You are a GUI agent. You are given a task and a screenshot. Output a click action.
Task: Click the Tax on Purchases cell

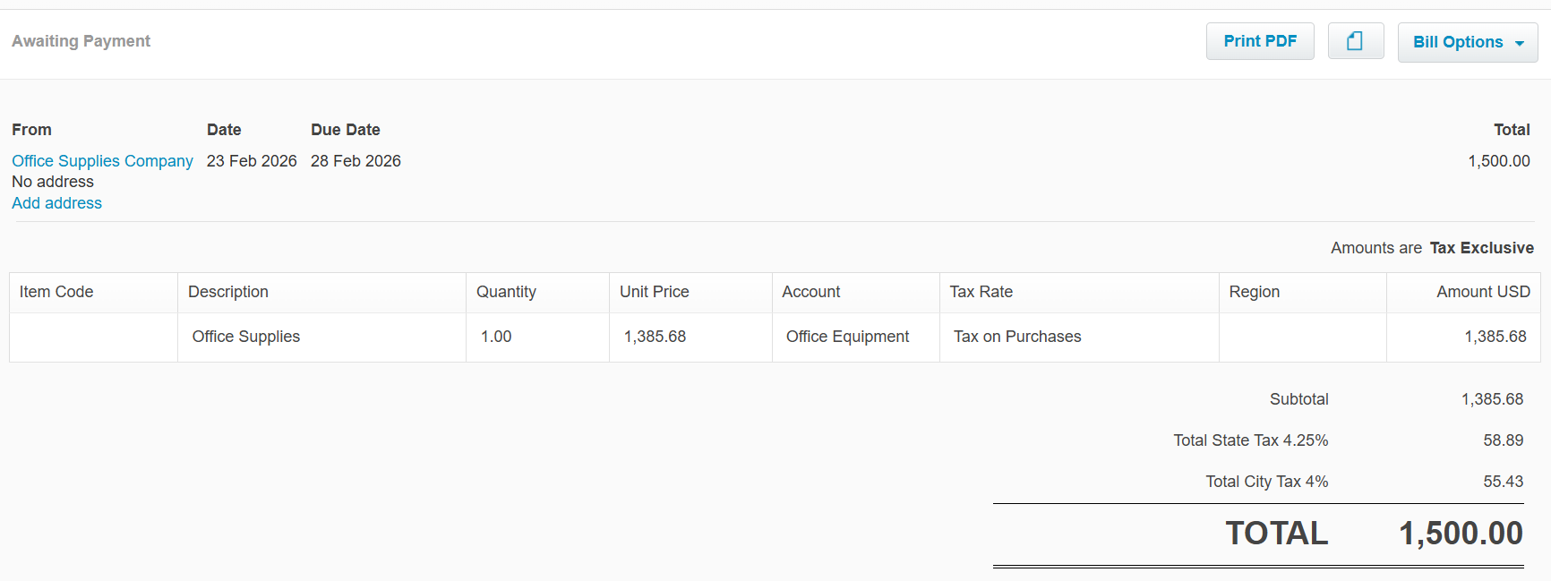(1017, 337)
